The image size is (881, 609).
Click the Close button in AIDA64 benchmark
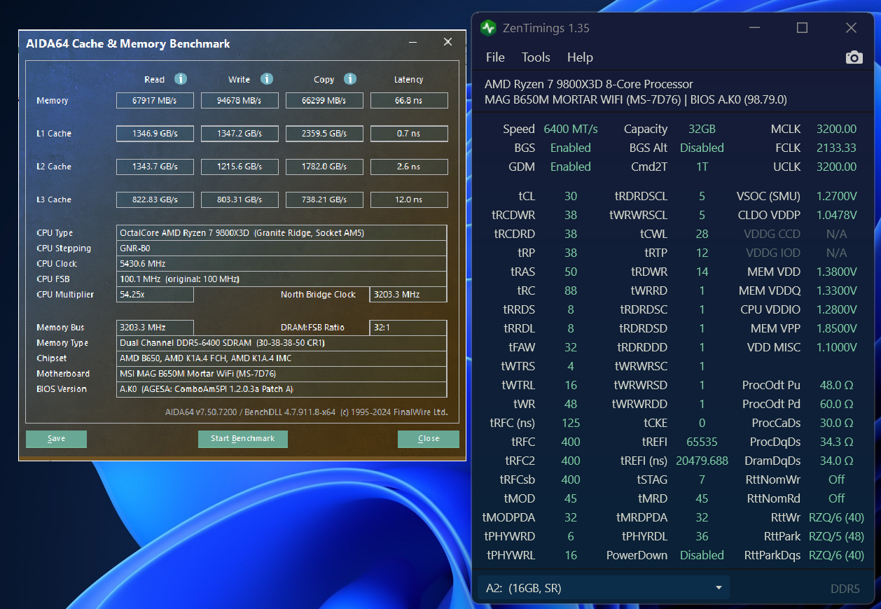429,439
